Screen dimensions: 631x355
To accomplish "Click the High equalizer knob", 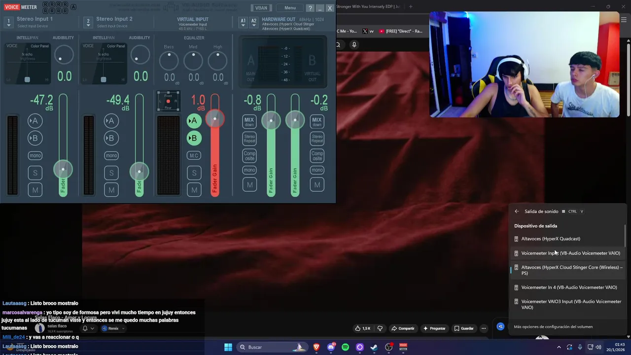I will coord(217,61).
